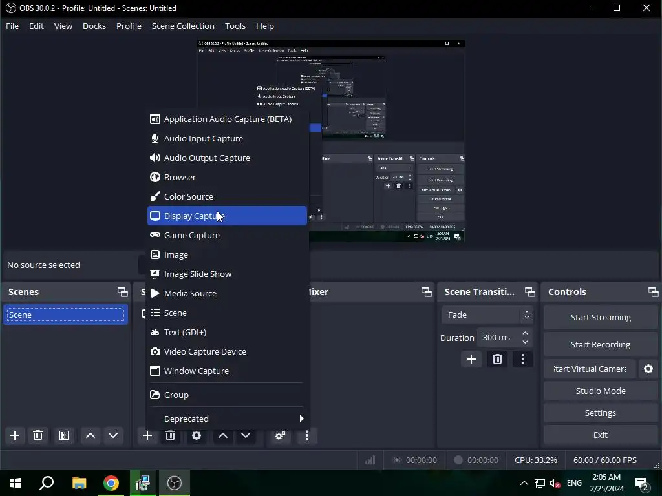Choose Audio Input Capture source
The image size is (662, 496).
click(227, 139)
